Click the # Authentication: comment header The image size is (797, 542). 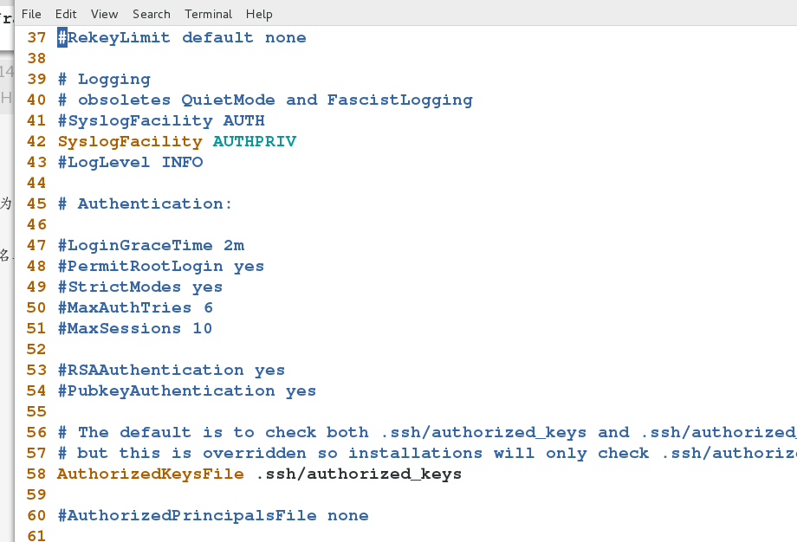152,203
